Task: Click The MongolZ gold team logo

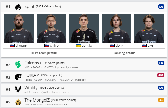Action: click(18, 102)
